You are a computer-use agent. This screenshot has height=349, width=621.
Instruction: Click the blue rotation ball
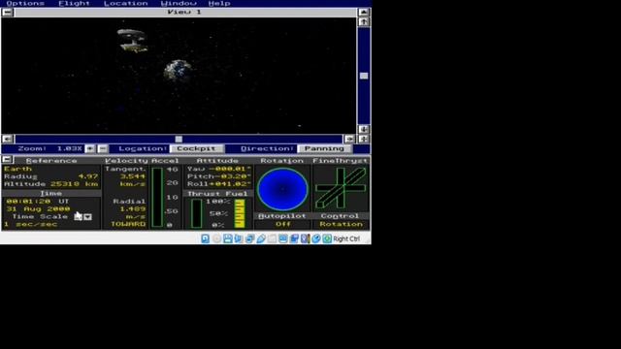282,189
